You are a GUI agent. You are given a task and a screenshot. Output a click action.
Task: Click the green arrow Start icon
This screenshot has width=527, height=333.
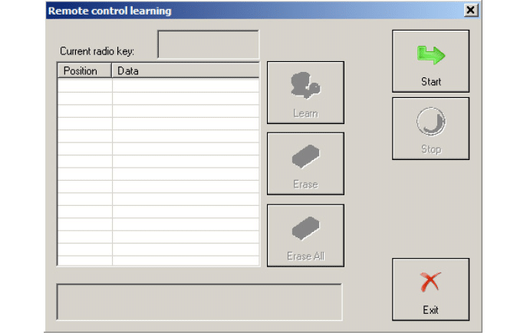click(x=430, y=54)
